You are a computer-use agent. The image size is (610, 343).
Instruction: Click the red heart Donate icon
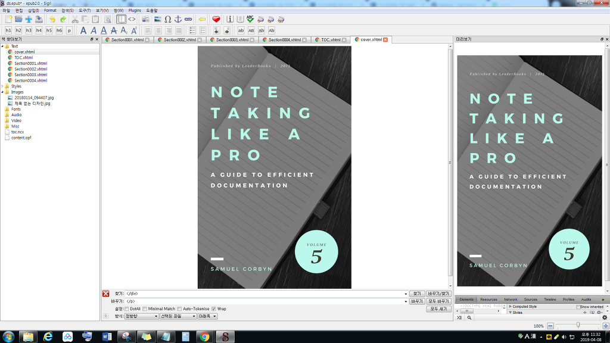pos(216,20)
